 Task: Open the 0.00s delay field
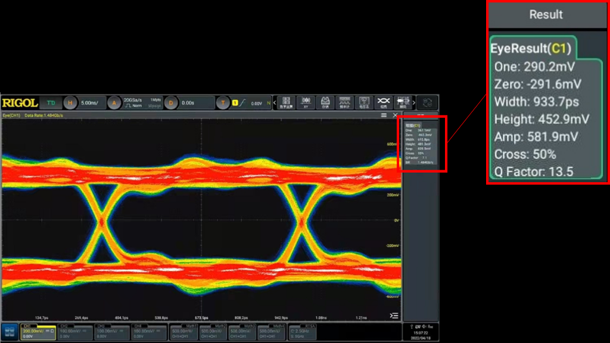[196, 103]
